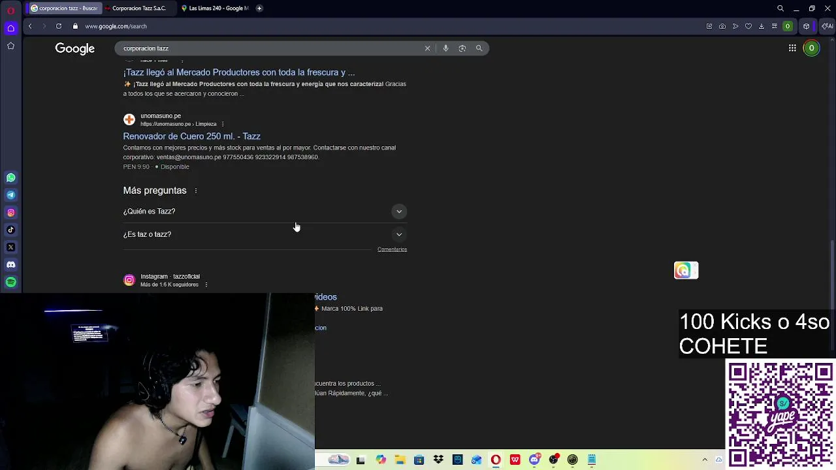The height and width of the screenshot is (470, 836).
Task: Open a new browser tab
Action: coord(259,8)
